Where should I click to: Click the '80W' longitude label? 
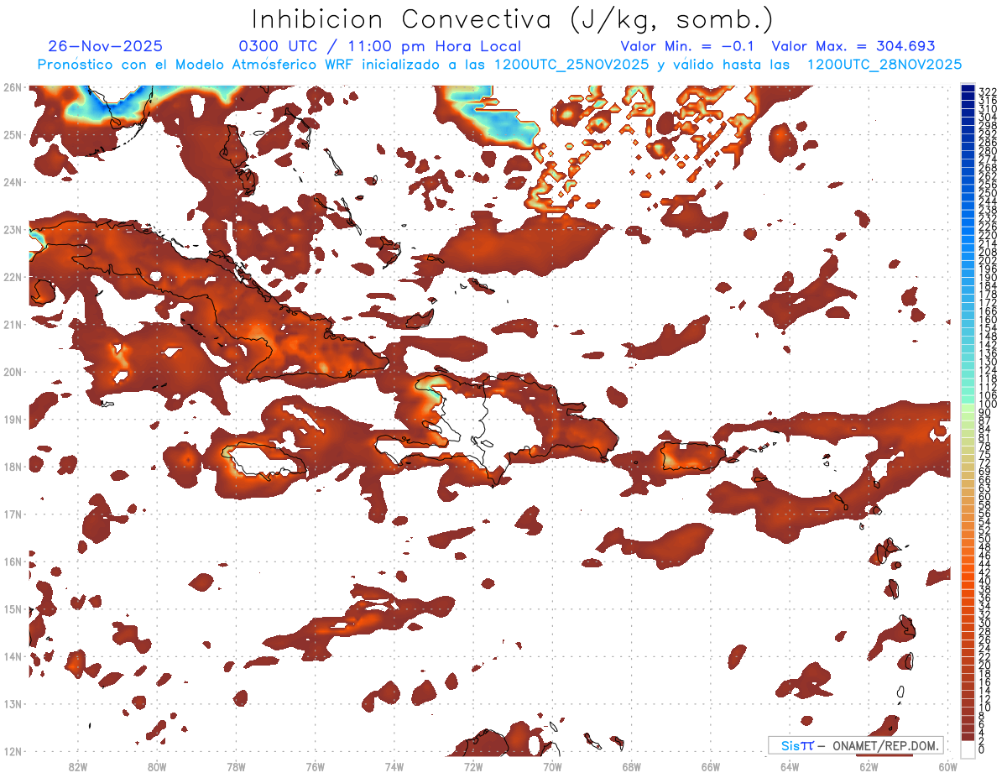(157, 766)
